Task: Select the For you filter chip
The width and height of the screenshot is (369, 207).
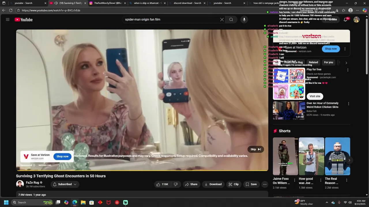Action: click(328, 62)
